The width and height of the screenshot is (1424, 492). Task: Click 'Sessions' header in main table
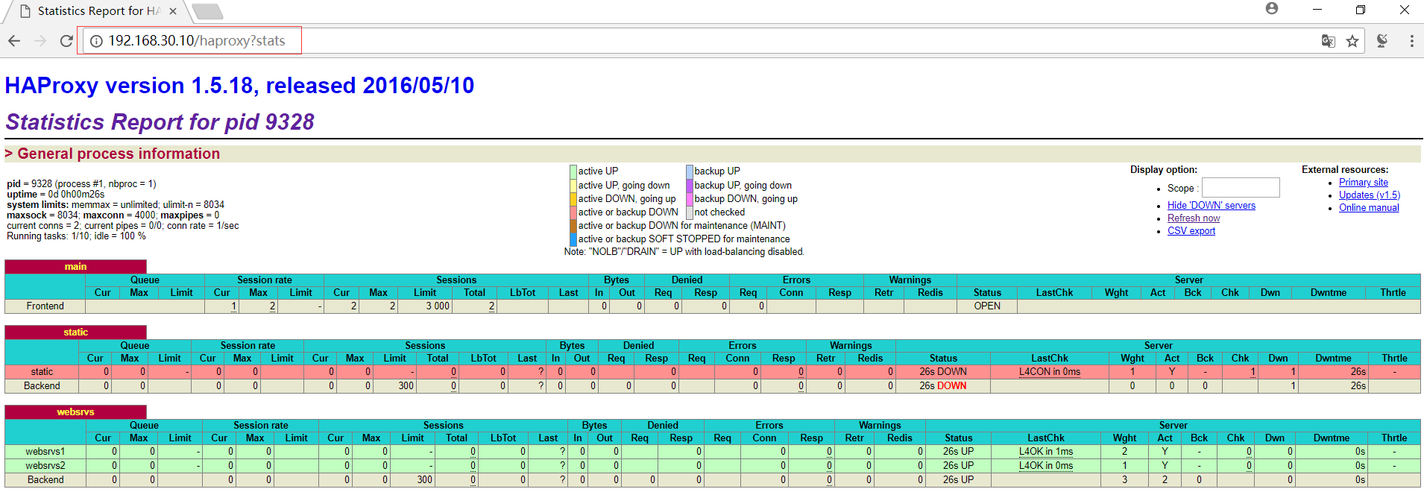click(456, 280)
